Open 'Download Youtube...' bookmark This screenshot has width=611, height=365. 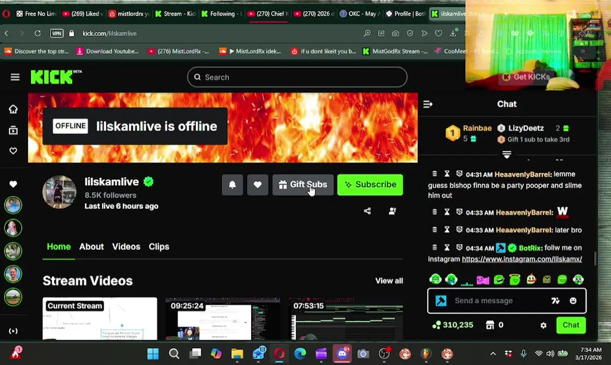(108, 51)
